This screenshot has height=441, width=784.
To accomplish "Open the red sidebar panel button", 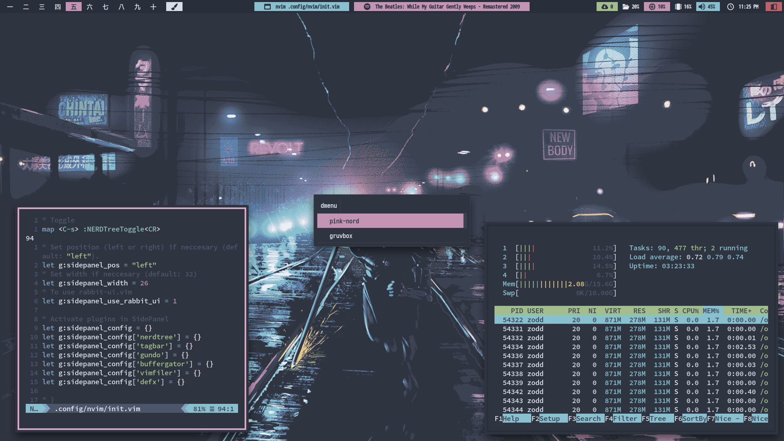I will [773, 7].
